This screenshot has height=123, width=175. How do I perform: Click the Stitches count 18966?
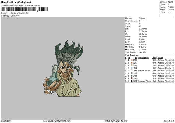171,2
